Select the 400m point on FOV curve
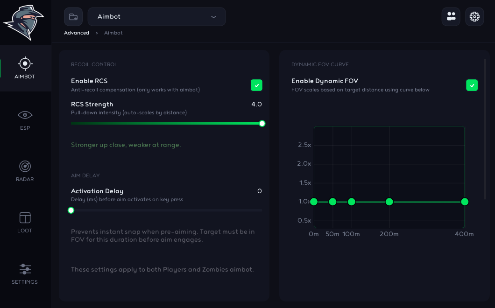The image size is (495, 308). point(465,202)
